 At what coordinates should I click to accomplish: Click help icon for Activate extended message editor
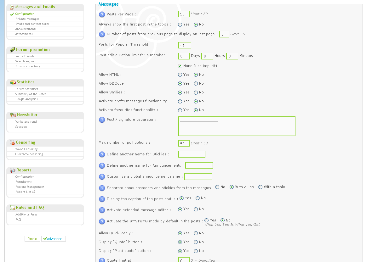(x=102, y=210)
